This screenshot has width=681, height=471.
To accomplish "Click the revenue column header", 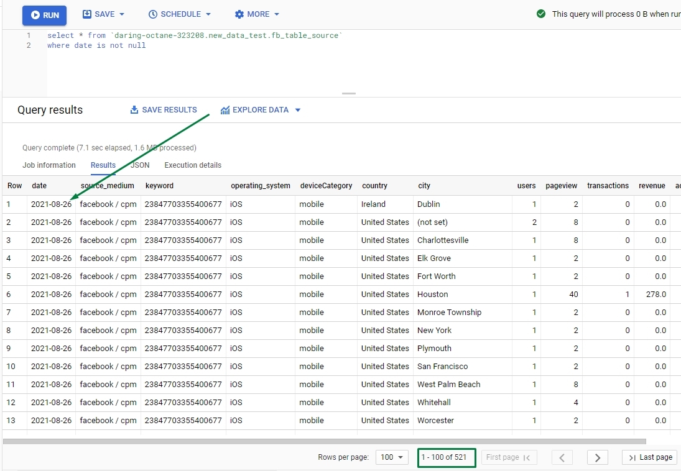I will click(x=652, y=185).
